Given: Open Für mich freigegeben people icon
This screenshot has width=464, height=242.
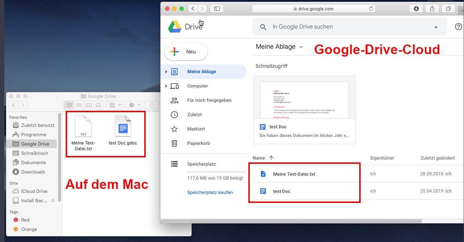Looking at the screenshot, I should tap(174, 100).
